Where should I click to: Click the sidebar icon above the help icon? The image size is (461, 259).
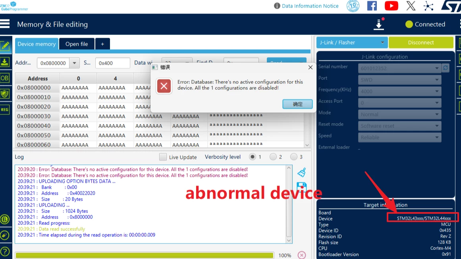[x=5, y=236]
